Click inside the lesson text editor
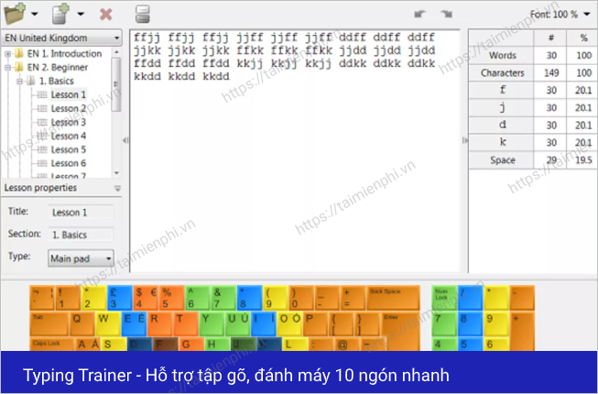This screenshot has width=598, height=394. tap(295, 151)
